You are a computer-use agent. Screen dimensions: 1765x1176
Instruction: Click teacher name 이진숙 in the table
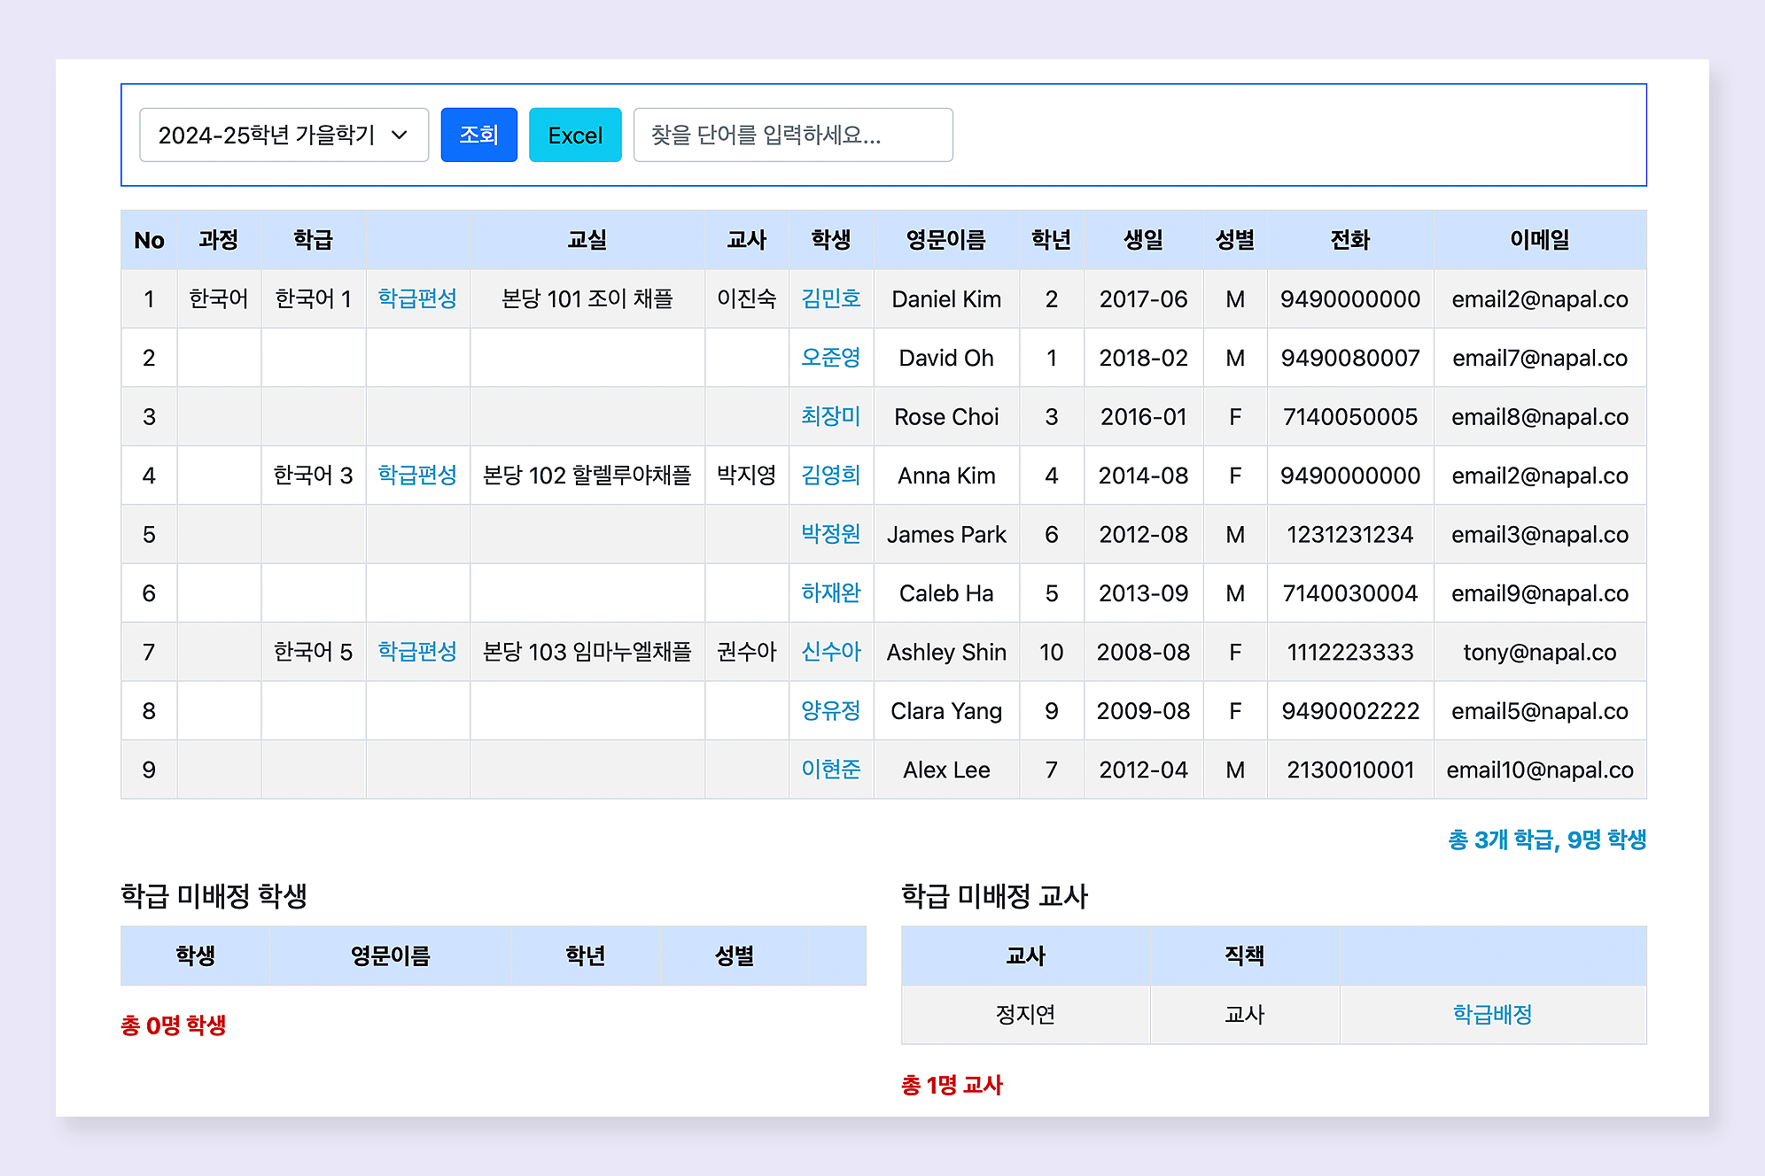click(746, 298)
